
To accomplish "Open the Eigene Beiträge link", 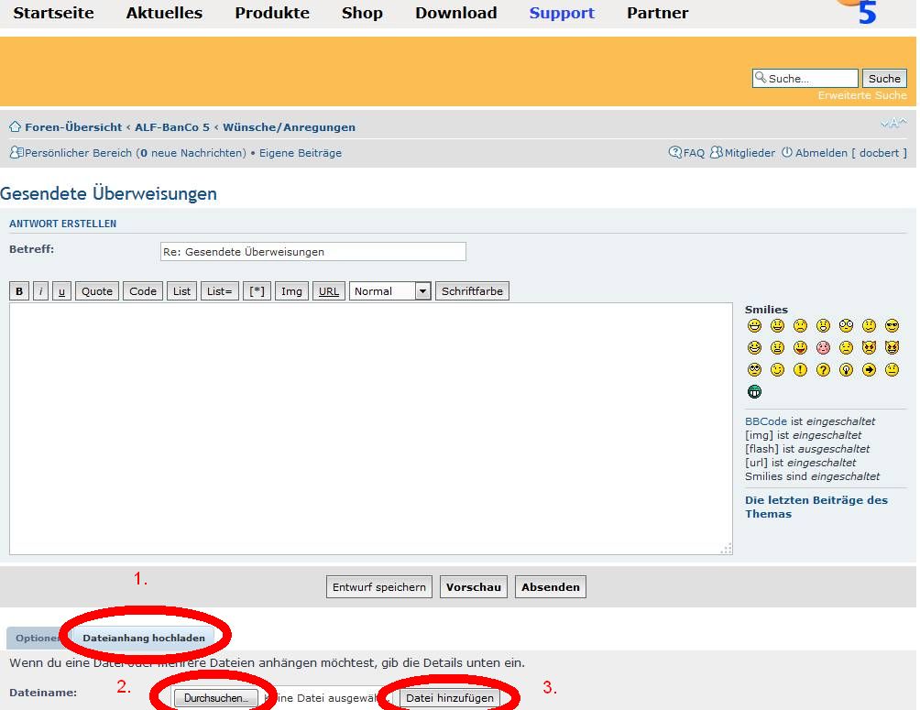I will [301, 153].
